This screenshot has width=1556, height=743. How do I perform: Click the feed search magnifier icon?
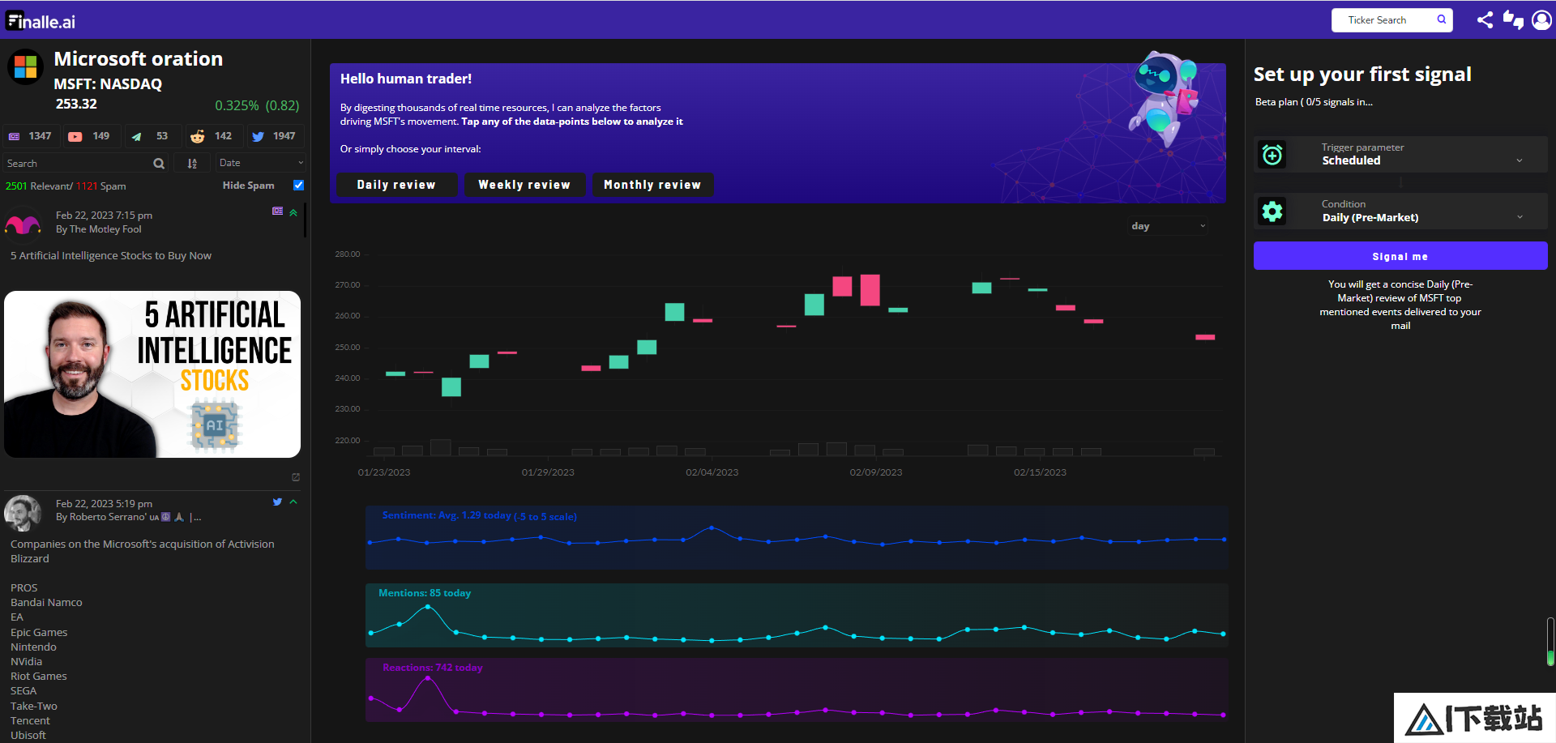159,164
